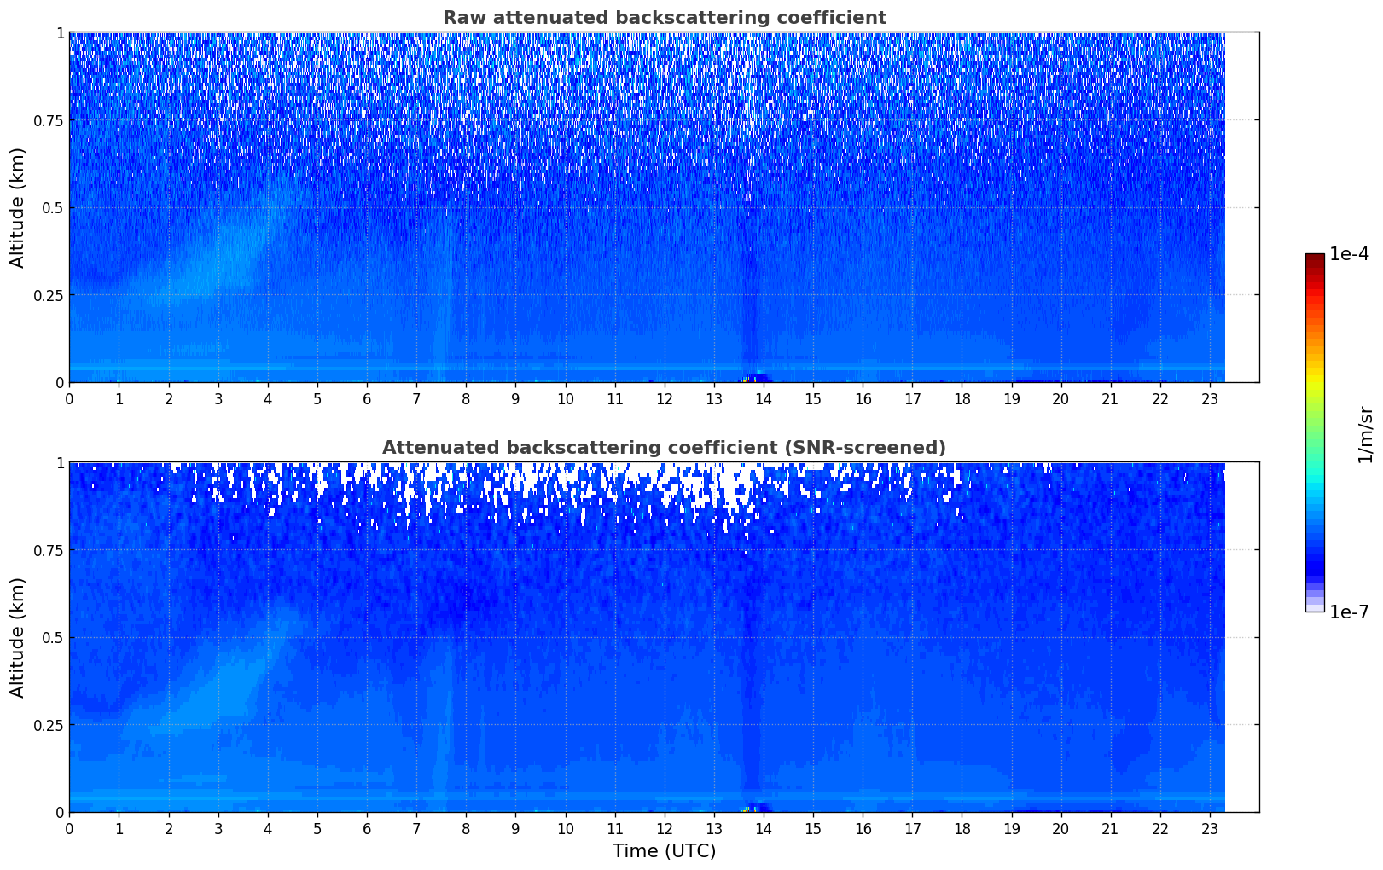Click the colorbar gradient scale
1383x870 pixels.
point(1315,432)
